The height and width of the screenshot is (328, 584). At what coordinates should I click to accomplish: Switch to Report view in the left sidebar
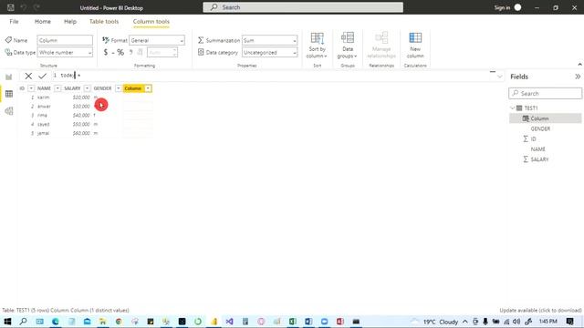click(x=9, y=77)
